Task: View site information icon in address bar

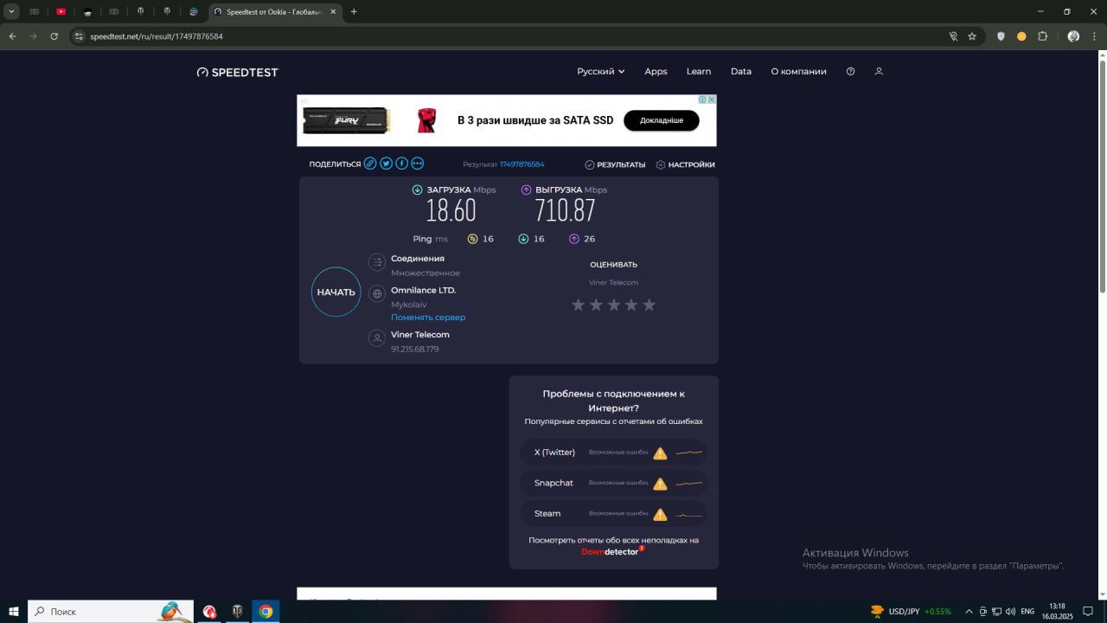Action: pyautogui.click(x=79, y=36)
